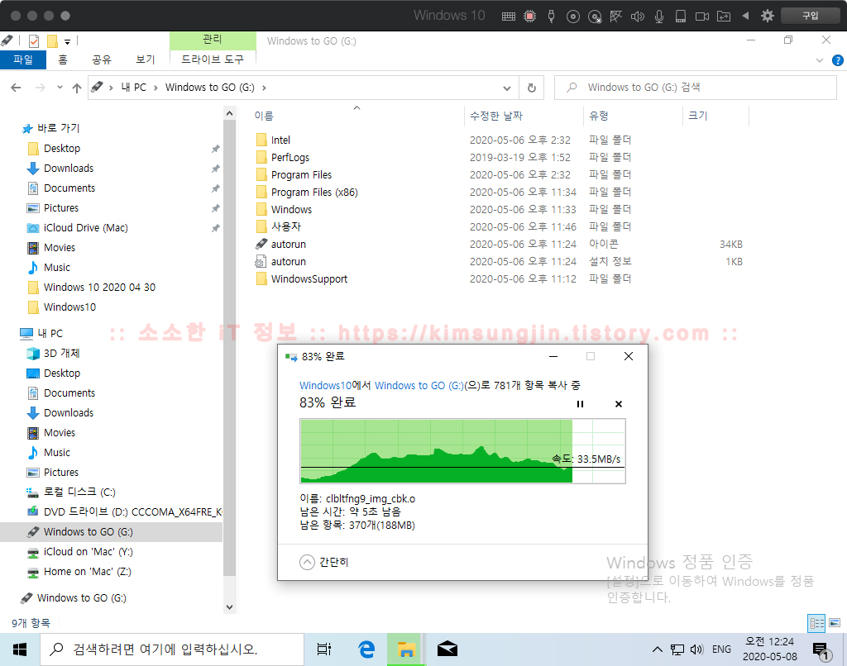Switch to large icons view
847x666 pixels.
(x=835, y=623)
